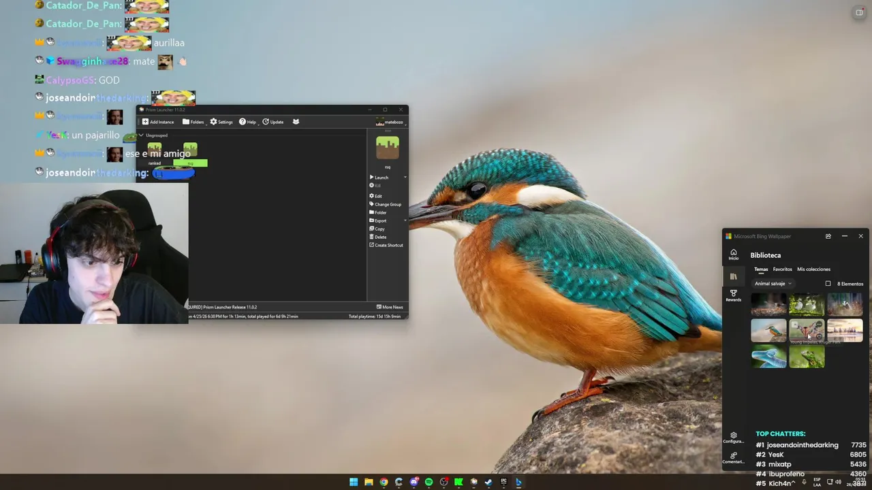The image size is (872, 490).
Task: Open Prism Launcher Settings
Action: 221,122
